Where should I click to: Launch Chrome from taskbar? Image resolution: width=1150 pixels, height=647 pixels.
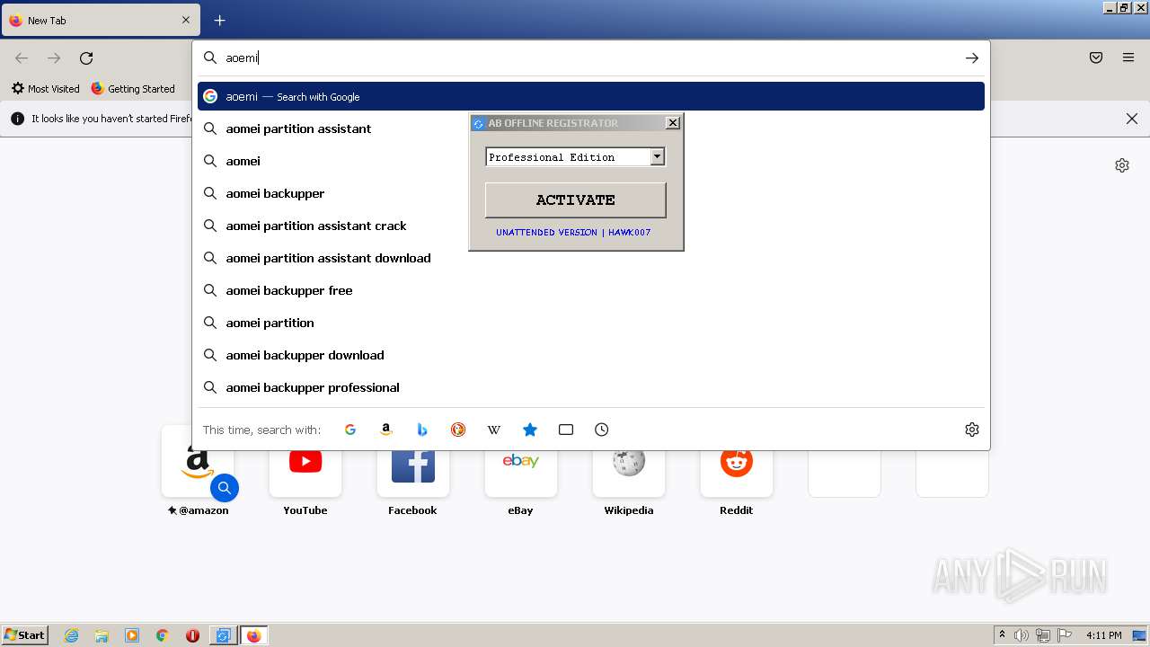tap(162, 635)
